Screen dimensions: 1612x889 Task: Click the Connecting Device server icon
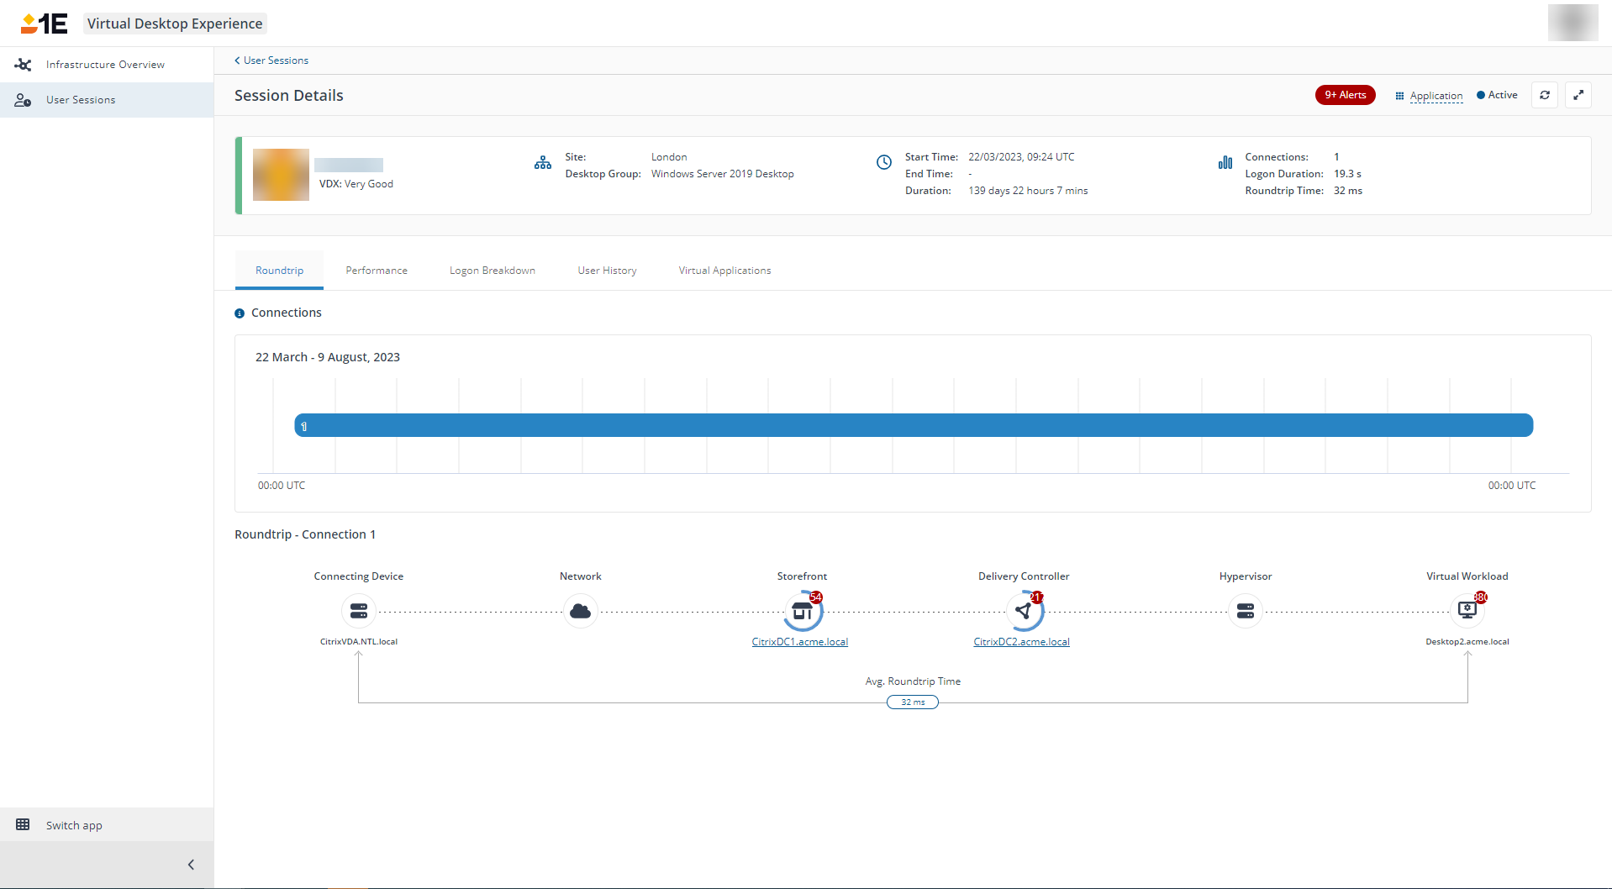(359, 611)
